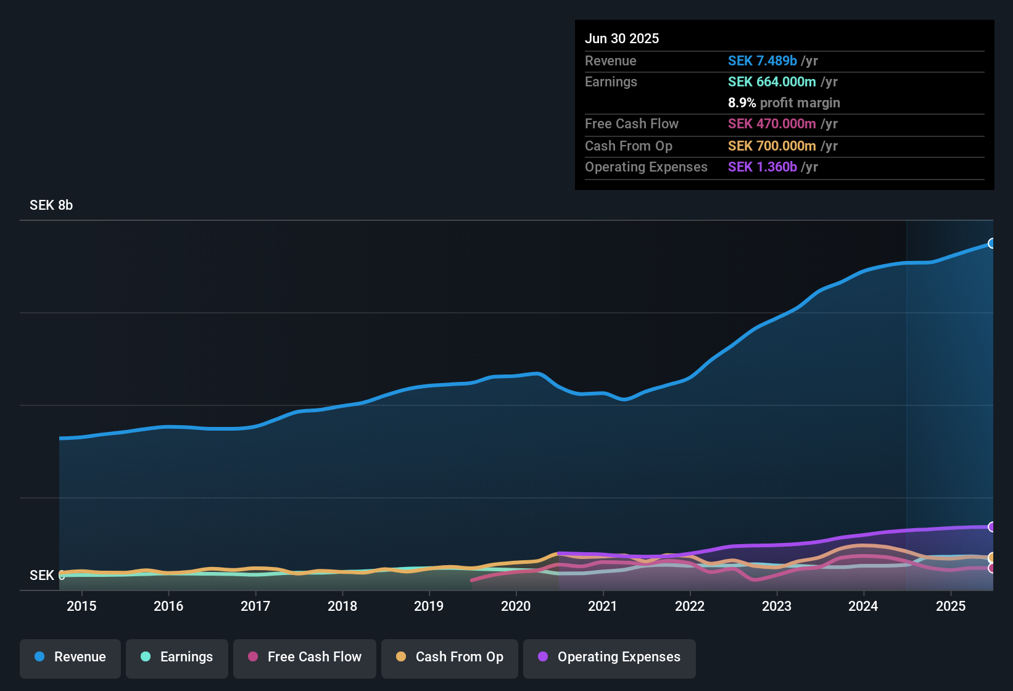Viewport: 1013px width, 691px height.
Task: Click the SEK 7.489b Revenue value
Action: click(763, 60)
